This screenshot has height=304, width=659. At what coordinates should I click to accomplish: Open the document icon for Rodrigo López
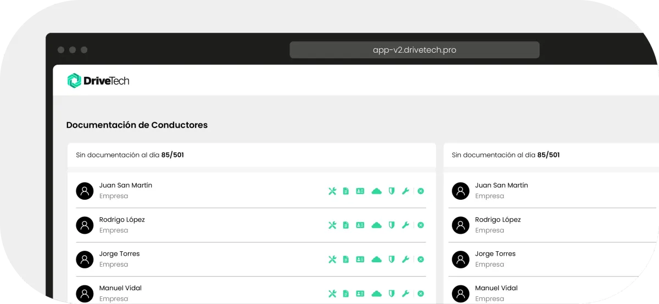click(346, 225)
